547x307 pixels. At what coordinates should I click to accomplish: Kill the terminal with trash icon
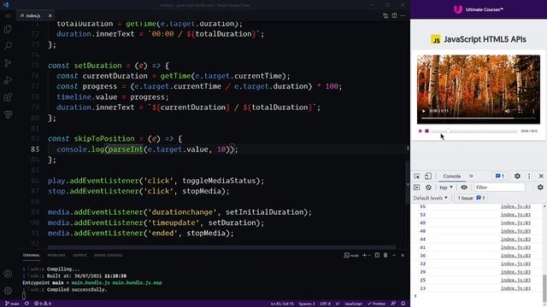(x=385, y=255)
